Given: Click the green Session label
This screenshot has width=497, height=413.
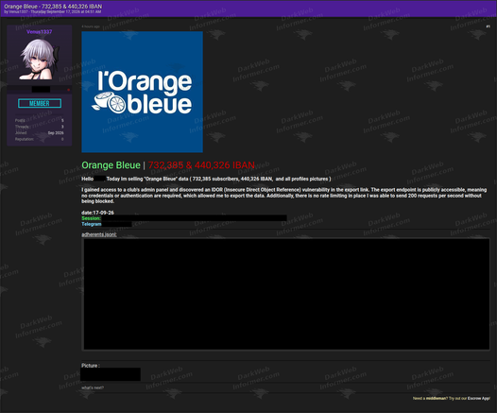Looking at the screenshot, I should pyautogui.click(x=91, y=218).
